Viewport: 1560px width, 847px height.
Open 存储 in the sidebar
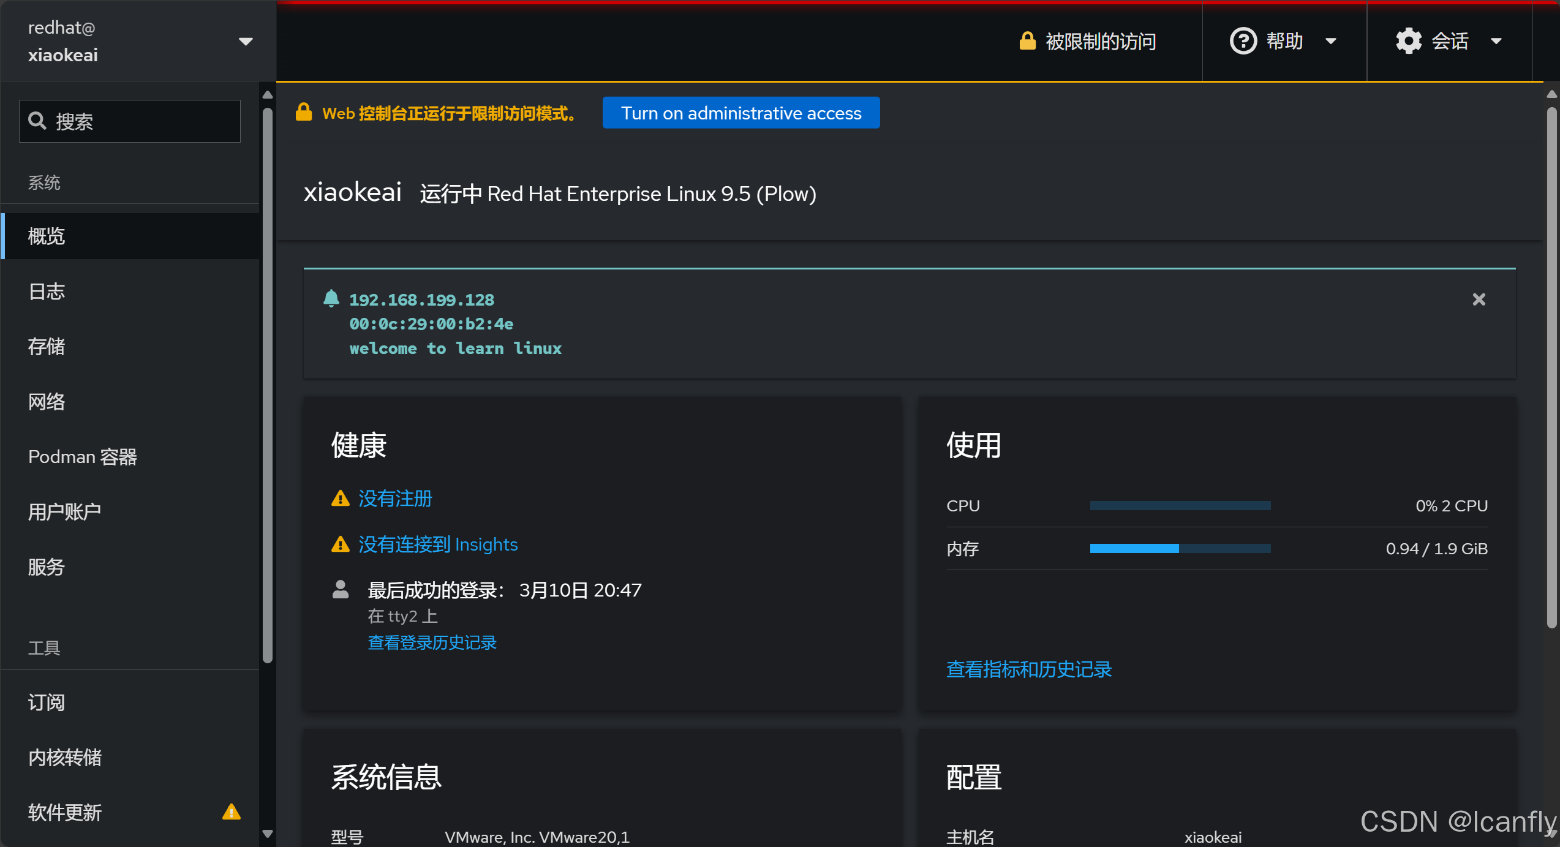(130, 346)
